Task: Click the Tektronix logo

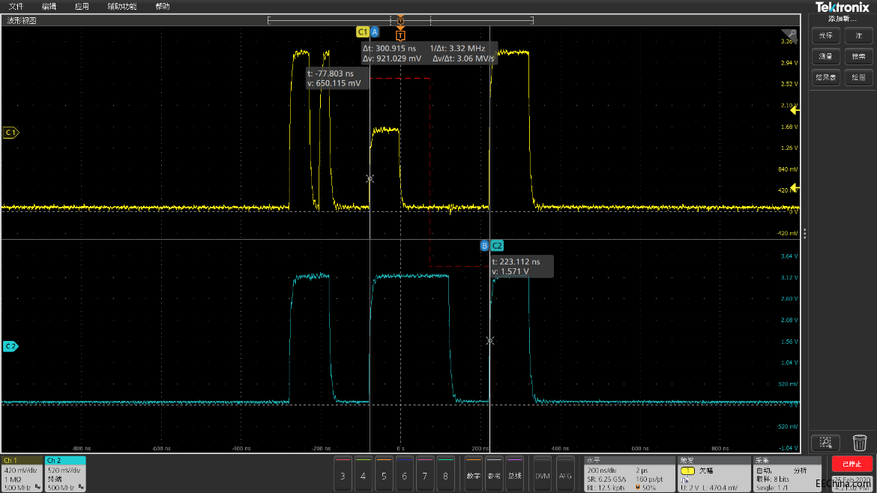Action: tap(843, 7)
